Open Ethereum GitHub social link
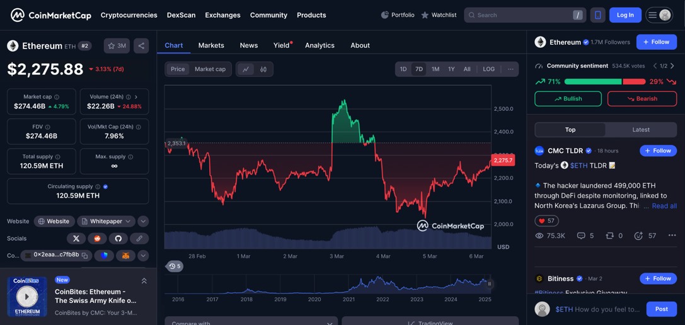This screenshot has width=685, height=325. [118, 239]
